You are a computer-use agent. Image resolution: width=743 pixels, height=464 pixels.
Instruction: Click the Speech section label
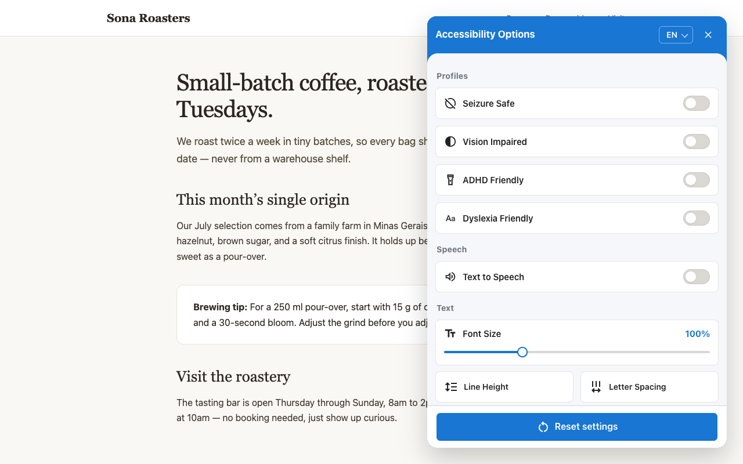[452, 249]
